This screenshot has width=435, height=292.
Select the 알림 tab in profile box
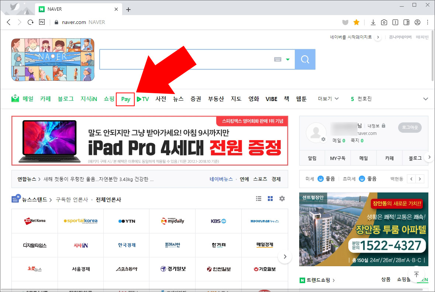click(x=312, y=158)
